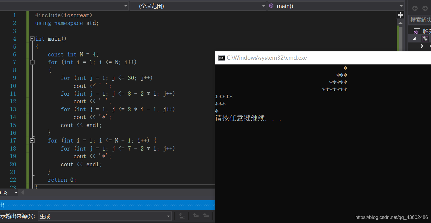Screen dimensions: 431x223
Task: Go to next message in output pane
Action: click(206, 216)
